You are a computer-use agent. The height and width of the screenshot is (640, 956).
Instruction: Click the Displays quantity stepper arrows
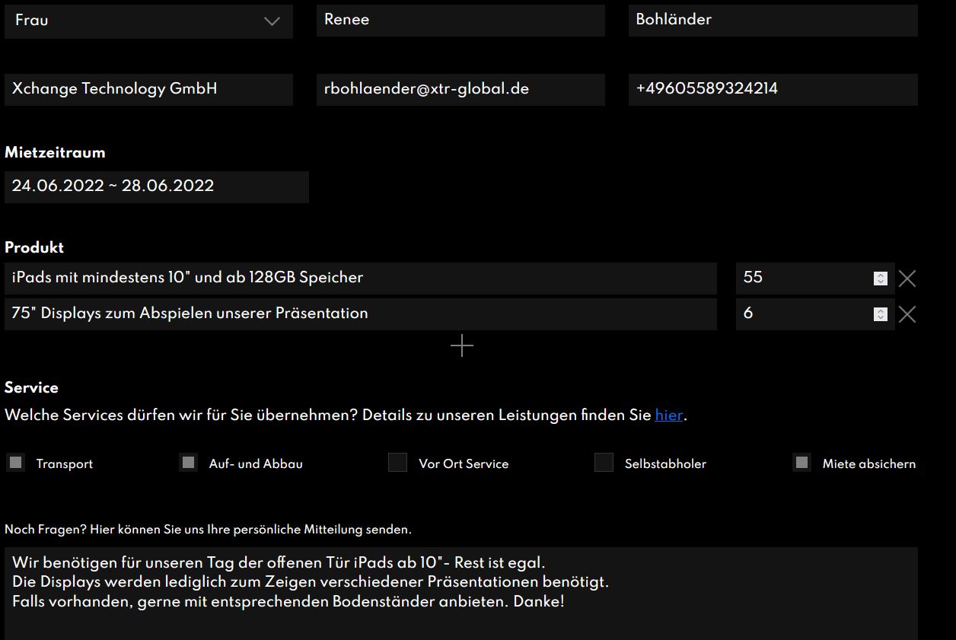(x=880, y=314)
